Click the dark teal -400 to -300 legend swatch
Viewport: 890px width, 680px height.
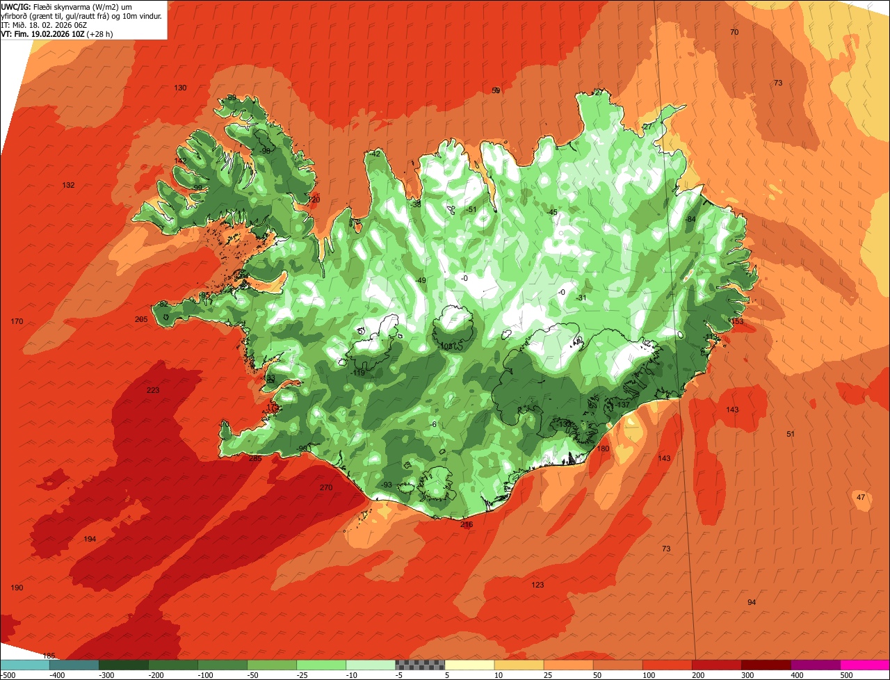tap(74, 665)
